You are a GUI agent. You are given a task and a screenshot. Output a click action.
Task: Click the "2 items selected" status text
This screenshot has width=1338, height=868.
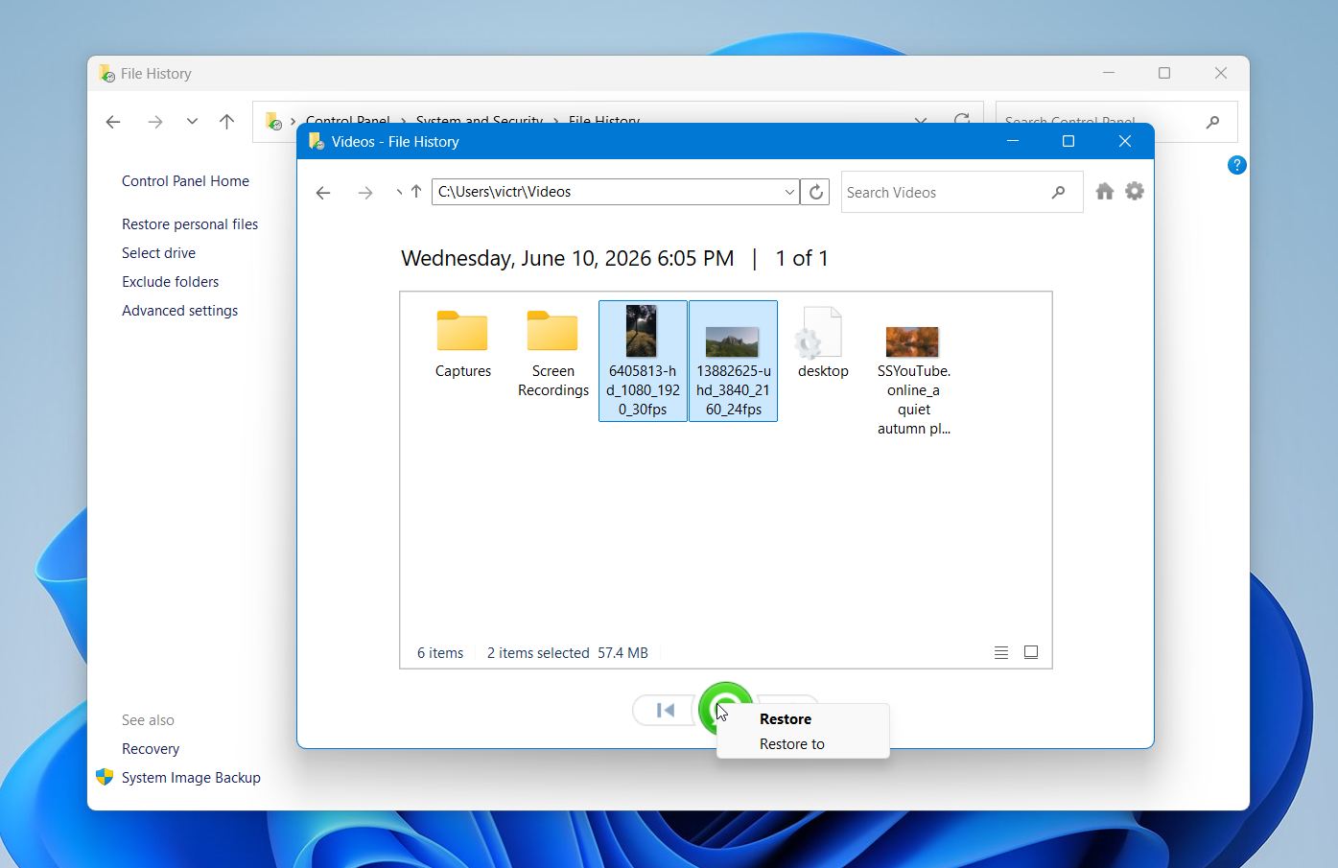point(538,653)
